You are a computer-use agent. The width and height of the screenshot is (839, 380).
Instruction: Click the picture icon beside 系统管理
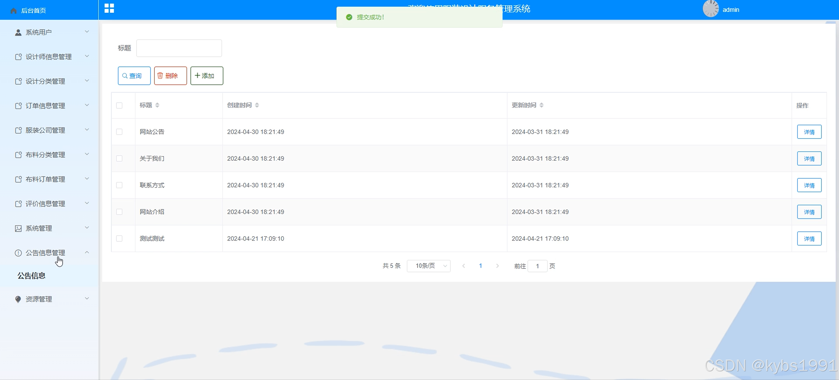pos(18,228)
